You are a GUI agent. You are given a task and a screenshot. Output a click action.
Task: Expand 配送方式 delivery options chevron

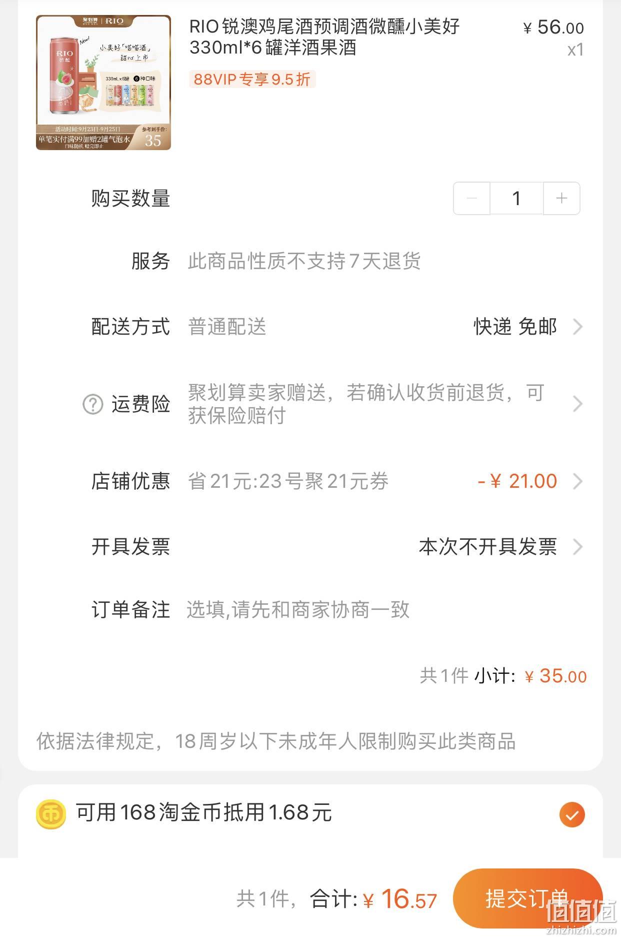(577, 327)
